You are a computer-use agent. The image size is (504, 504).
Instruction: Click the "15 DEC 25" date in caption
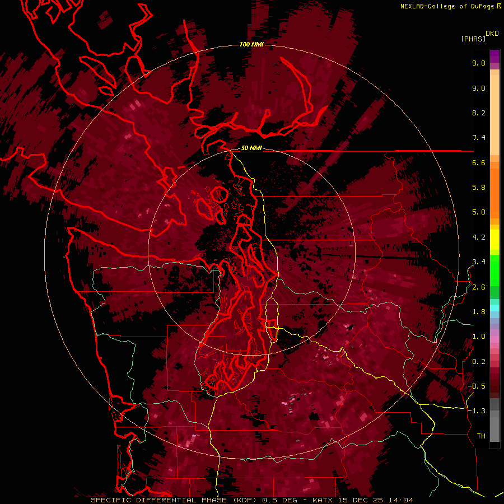[x=360, y=500]
